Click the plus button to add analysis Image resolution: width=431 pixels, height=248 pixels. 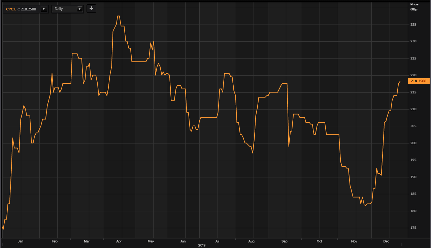(91, 8)
